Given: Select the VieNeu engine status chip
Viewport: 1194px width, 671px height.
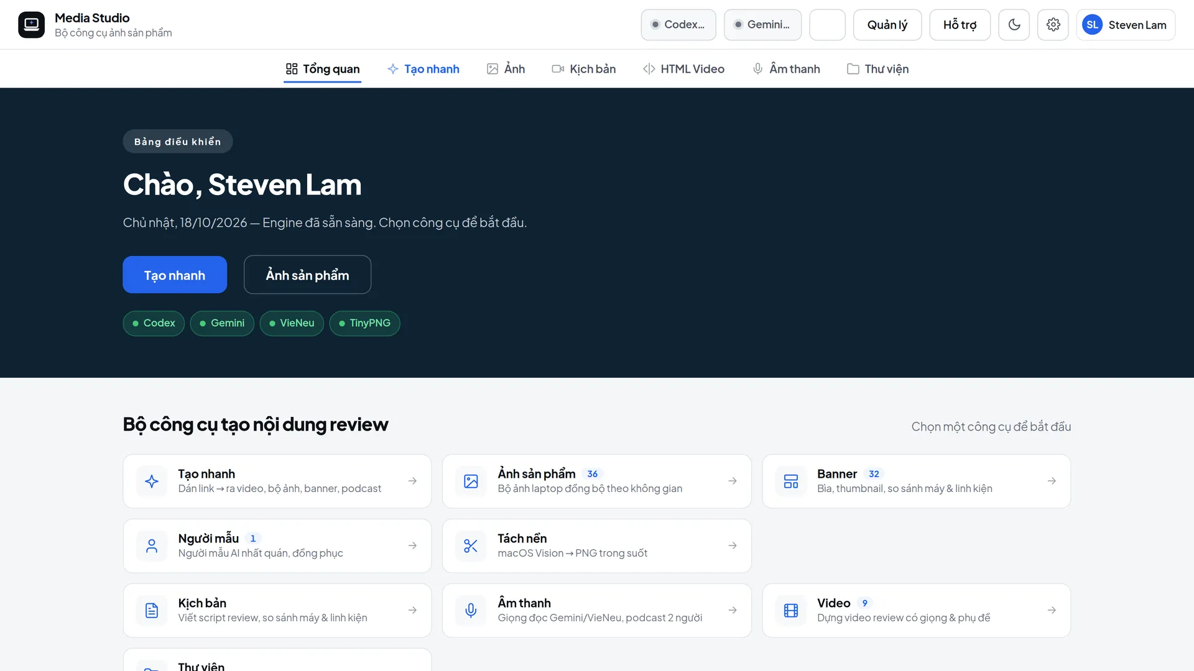Looking at the screenshot, I should pos(292,323).
